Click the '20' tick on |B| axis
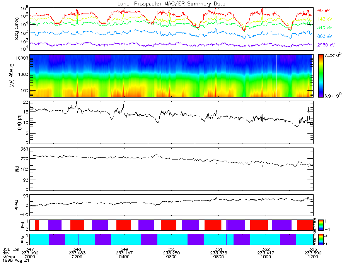Screen dimensions: 348x271 tap(26, 103)
